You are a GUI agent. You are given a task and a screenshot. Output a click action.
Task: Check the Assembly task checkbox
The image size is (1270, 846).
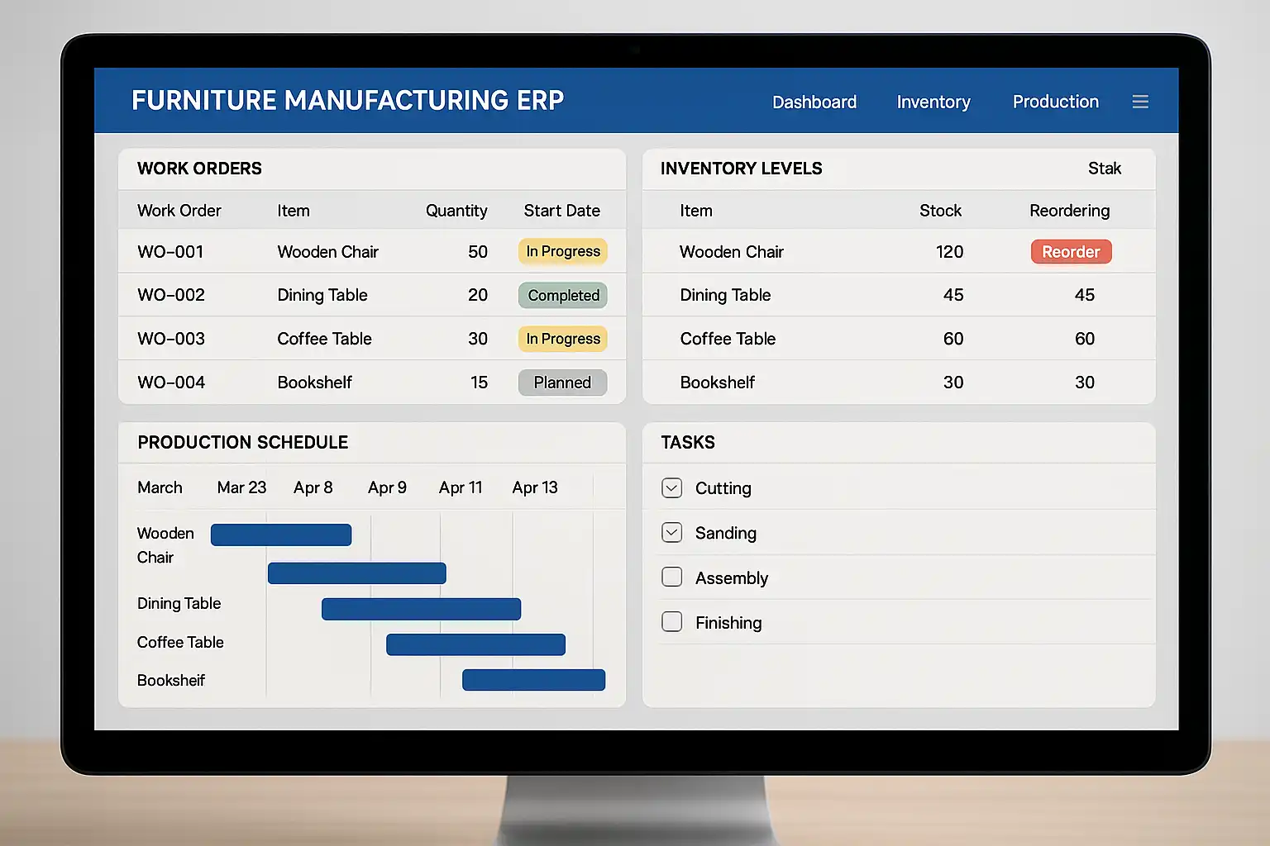pyautogui.click(x=672, y=577)
